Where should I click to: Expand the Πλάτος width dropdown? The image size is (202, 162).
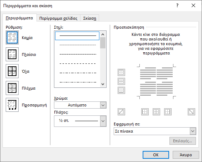[80, 121]
